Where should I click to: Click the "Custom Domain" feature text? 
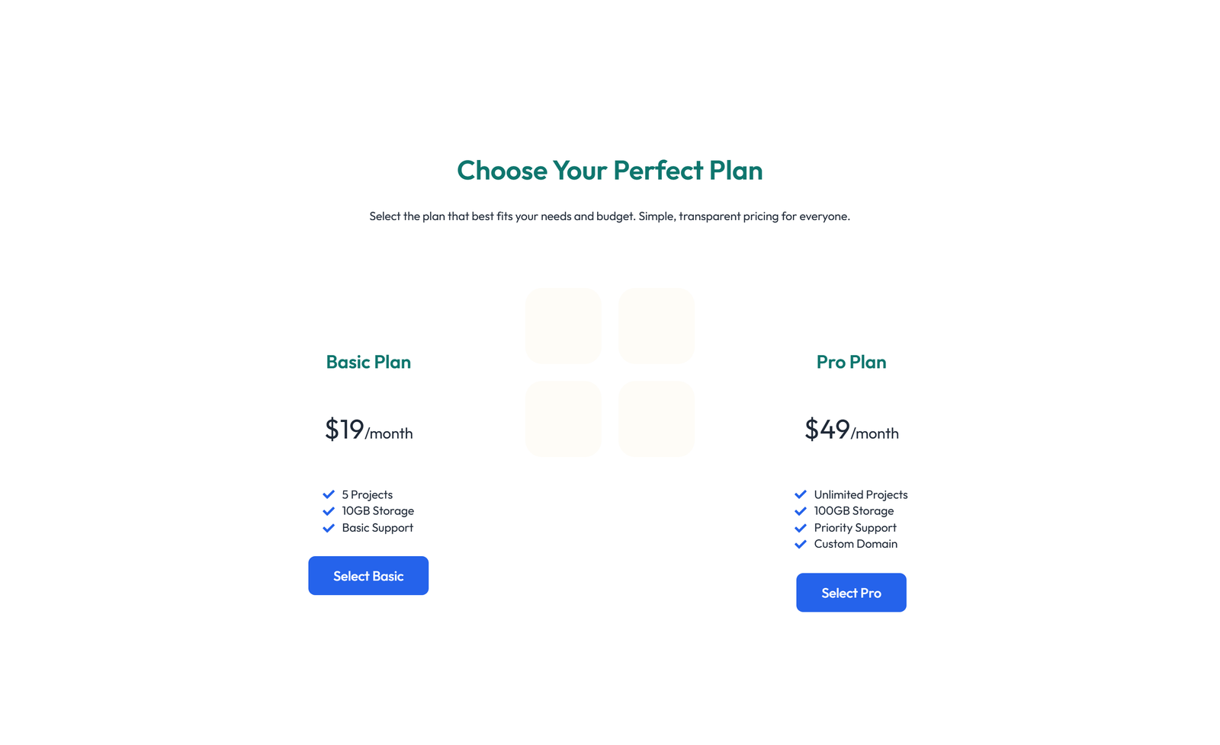click(855, 544)
